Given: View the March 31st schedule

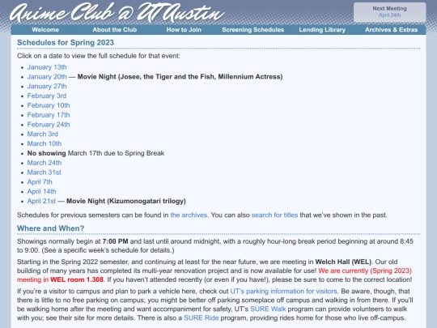Looking at the screenshot, I should 44,173.
